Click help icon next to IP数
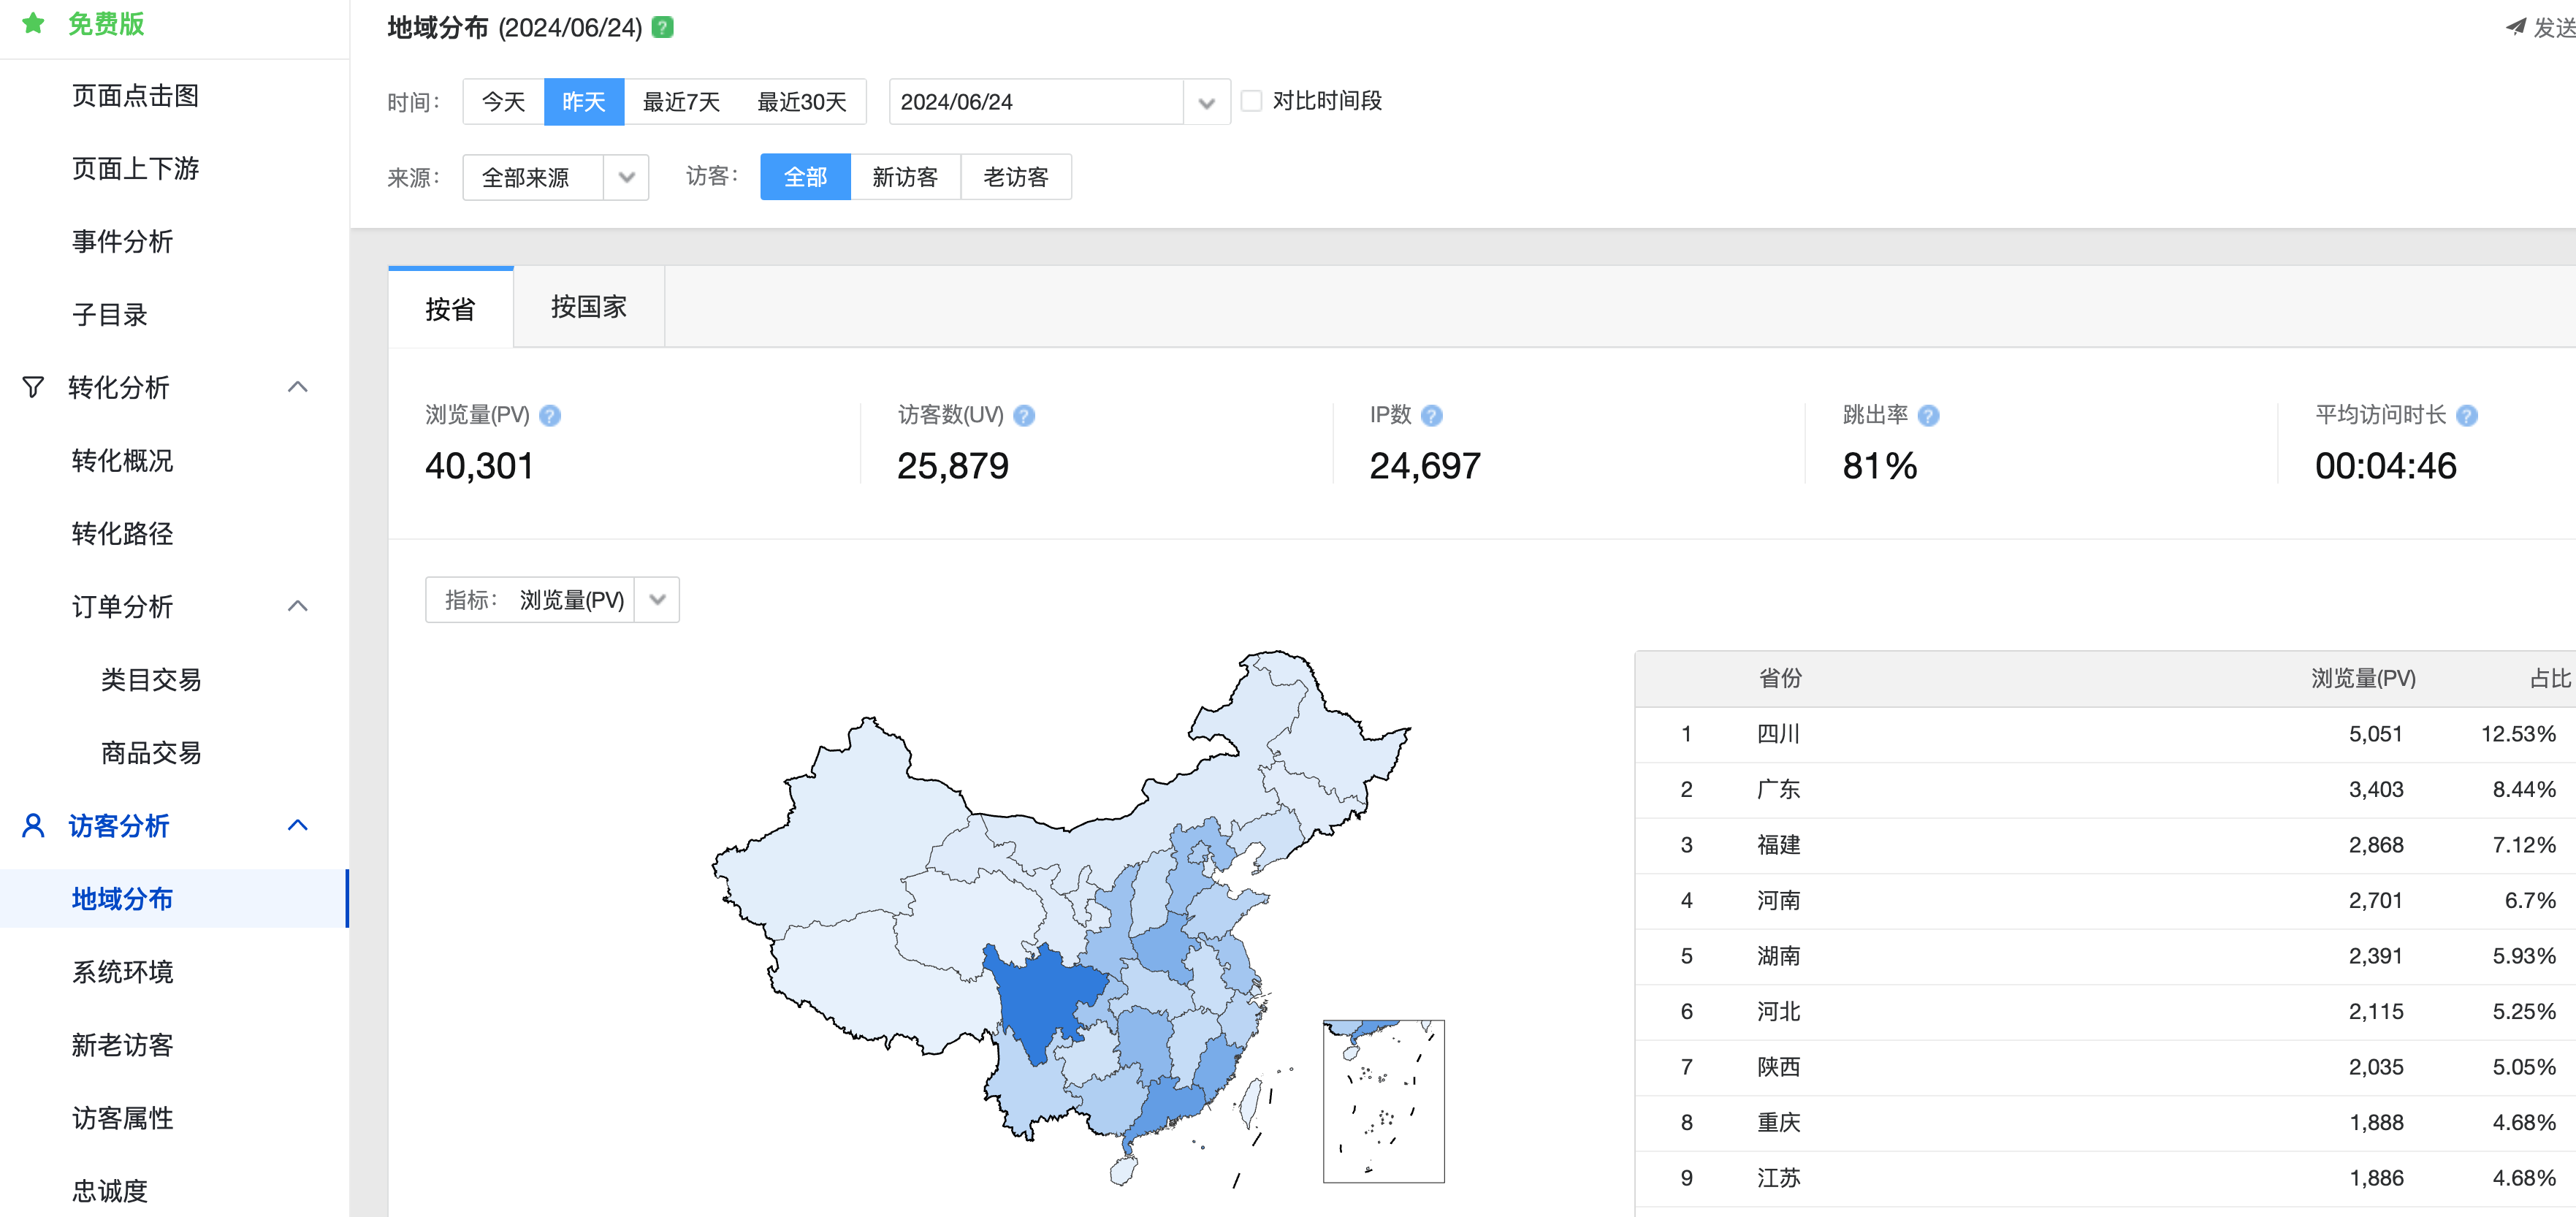Viewport: 2576px width, 1217px height. 1431,416
